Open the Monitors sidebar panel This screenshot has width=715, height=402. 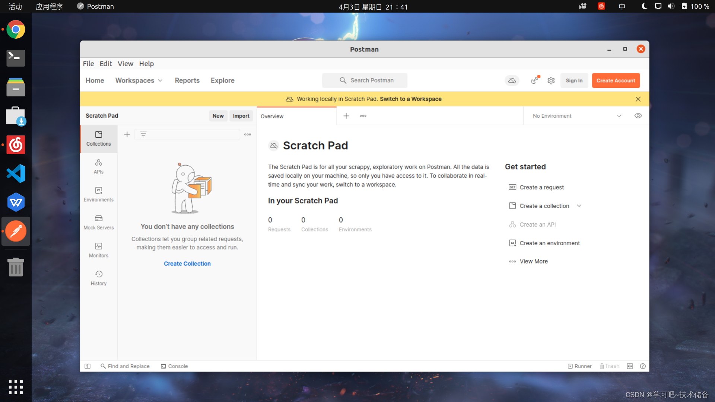coord(99,250)
